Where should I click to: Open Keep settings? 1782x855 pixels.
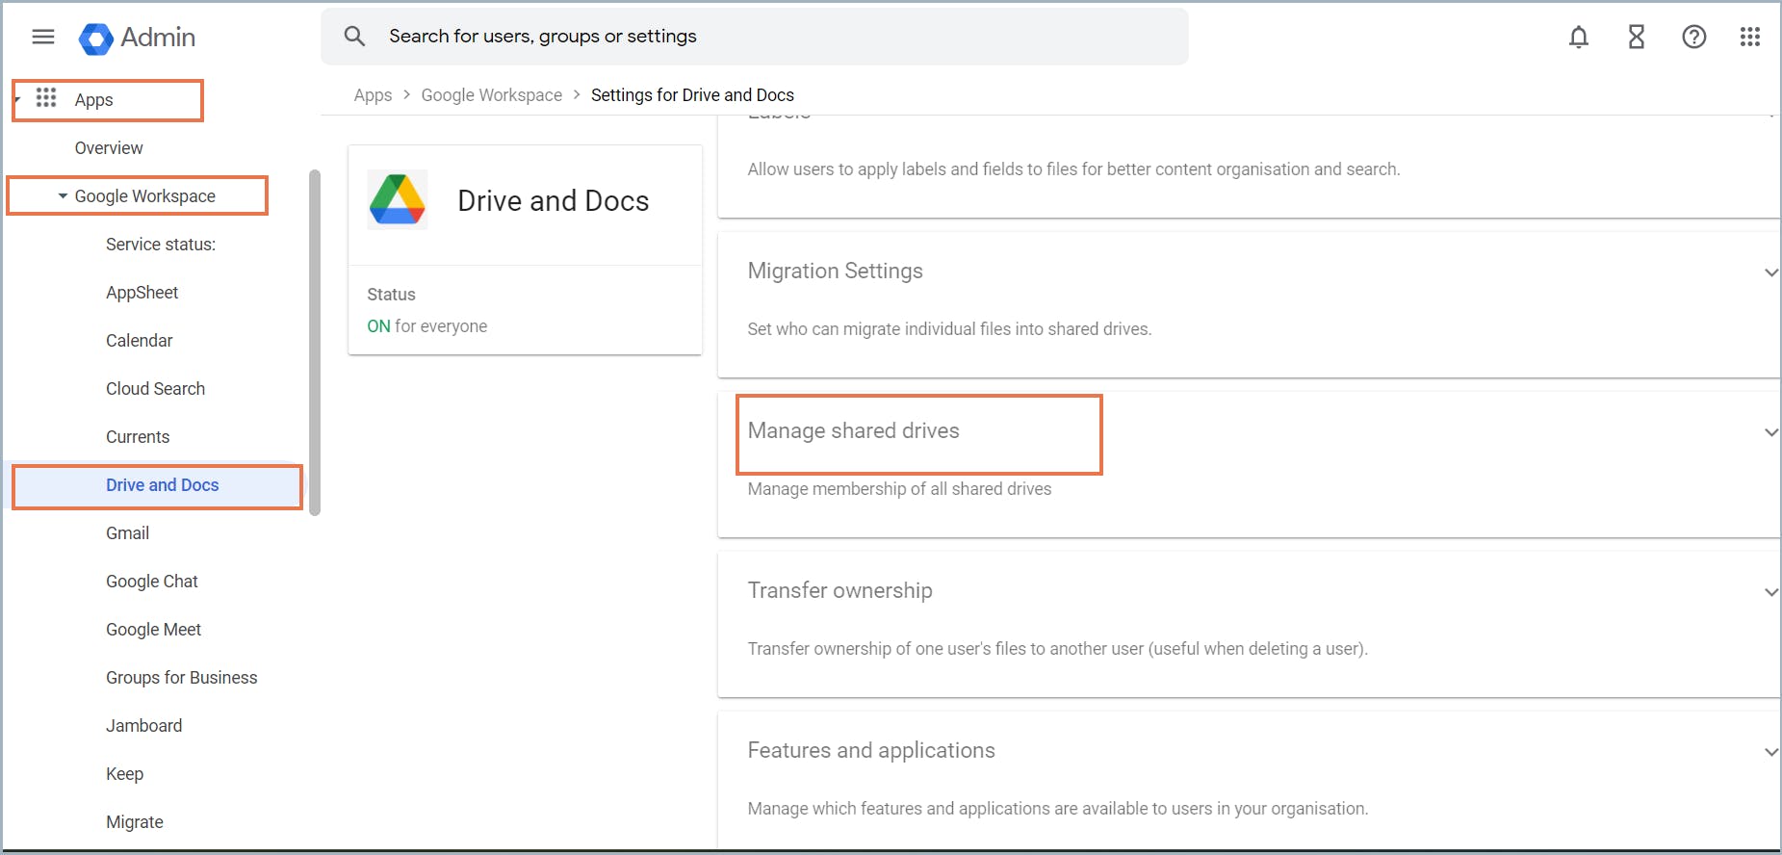click(125, 774)
